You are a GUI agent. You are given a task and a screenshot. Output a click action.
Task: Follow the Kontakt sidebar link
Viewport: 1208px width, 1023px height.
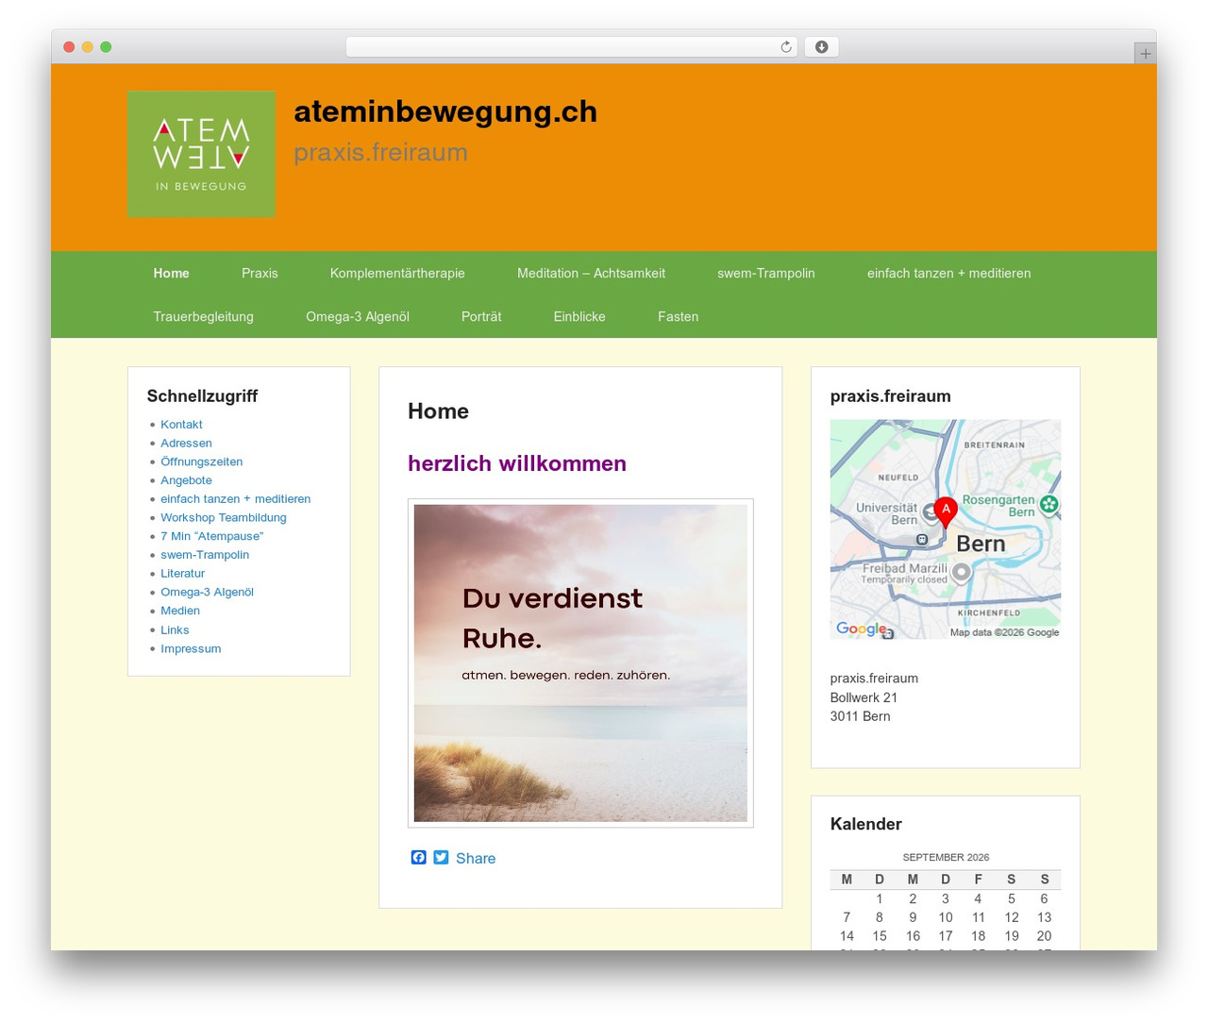[181, 425]
